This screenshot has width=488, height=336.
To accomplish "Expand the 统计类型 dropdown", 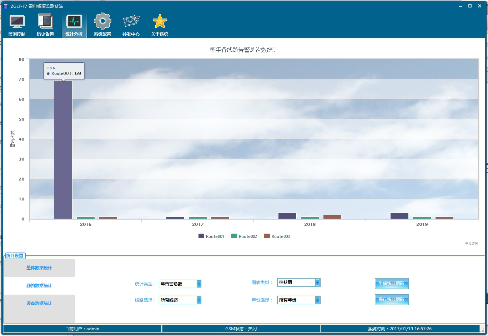I will click(199, 284).
